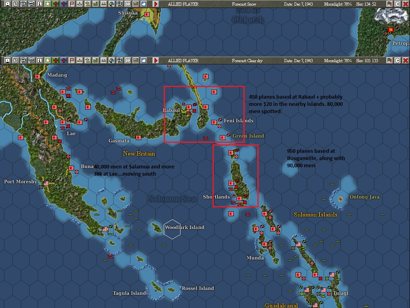This screenshot has width=410, height=308.
Task: Click the orange flag icon in Snow forecast toolbar
Action: [x=72, y=4]
